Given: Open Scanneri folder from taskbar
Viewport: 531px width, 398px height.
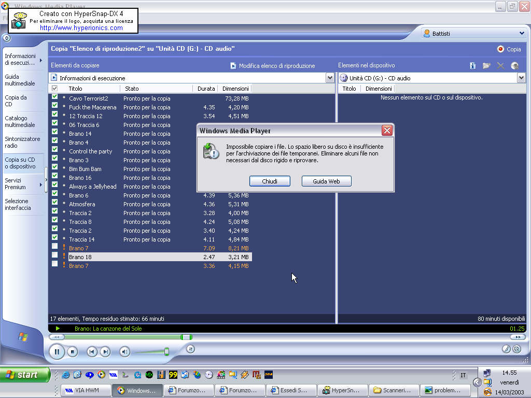Looking at the screenshot, I should [394, 390].
